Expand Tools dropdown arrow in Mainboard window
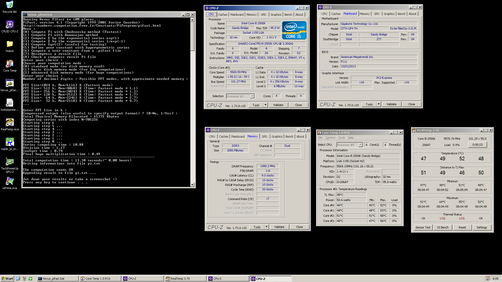The height and width of the screenshot is (282, 502). 379,104
